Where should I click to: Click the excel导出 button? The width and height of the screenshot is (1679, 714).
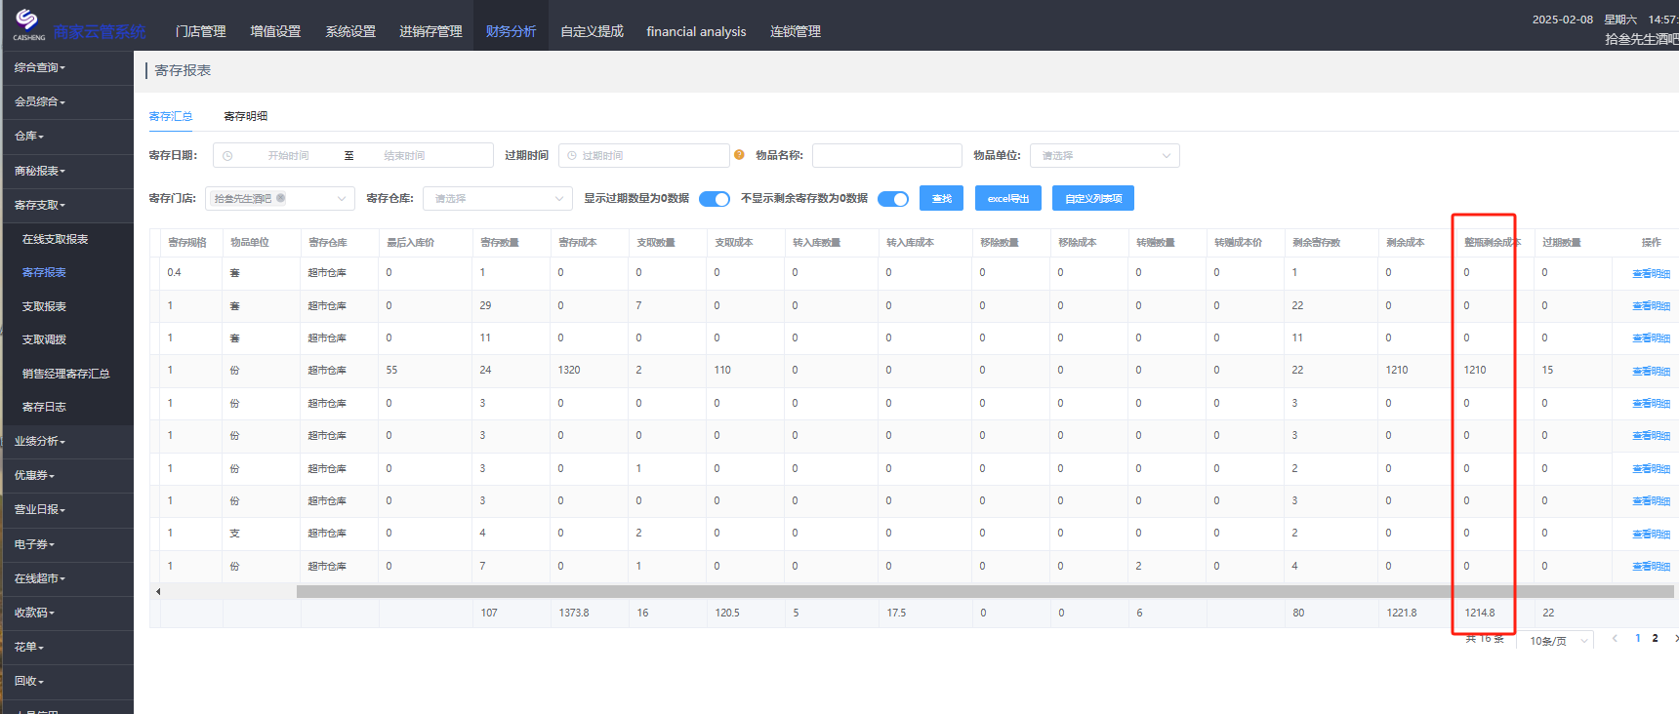[1007, 198]
